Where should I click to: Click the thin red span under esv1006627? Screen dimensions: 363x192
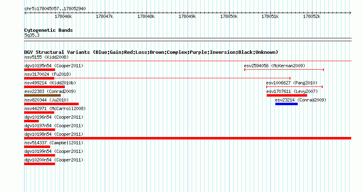294,87
